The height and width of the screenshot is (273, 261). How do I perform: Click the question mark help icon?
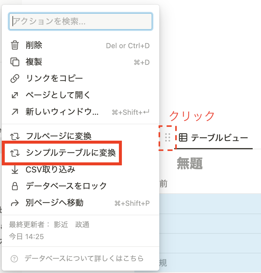click(x=14, y=259)
